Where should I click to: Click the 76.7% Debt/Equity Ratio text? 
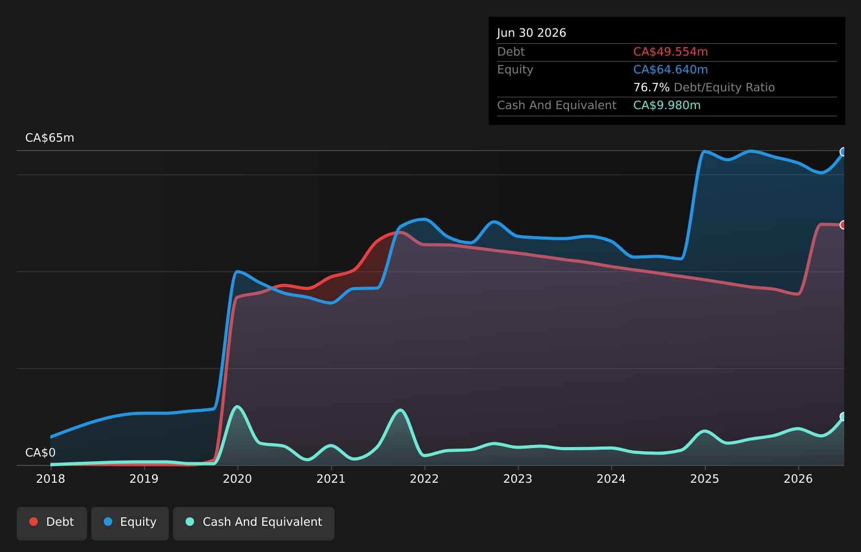pos(704,88)
